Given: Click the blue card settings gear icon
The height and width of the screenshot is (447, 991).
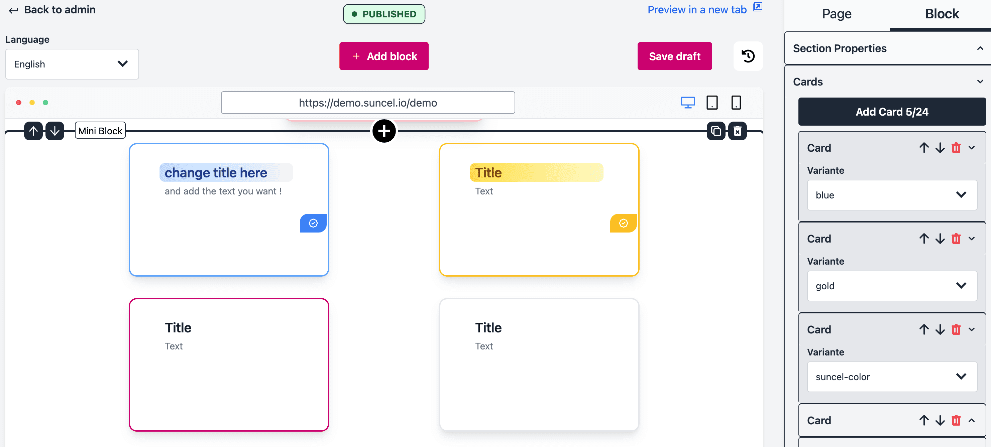Looking at the screenshot, I should (x=314, y=223).
